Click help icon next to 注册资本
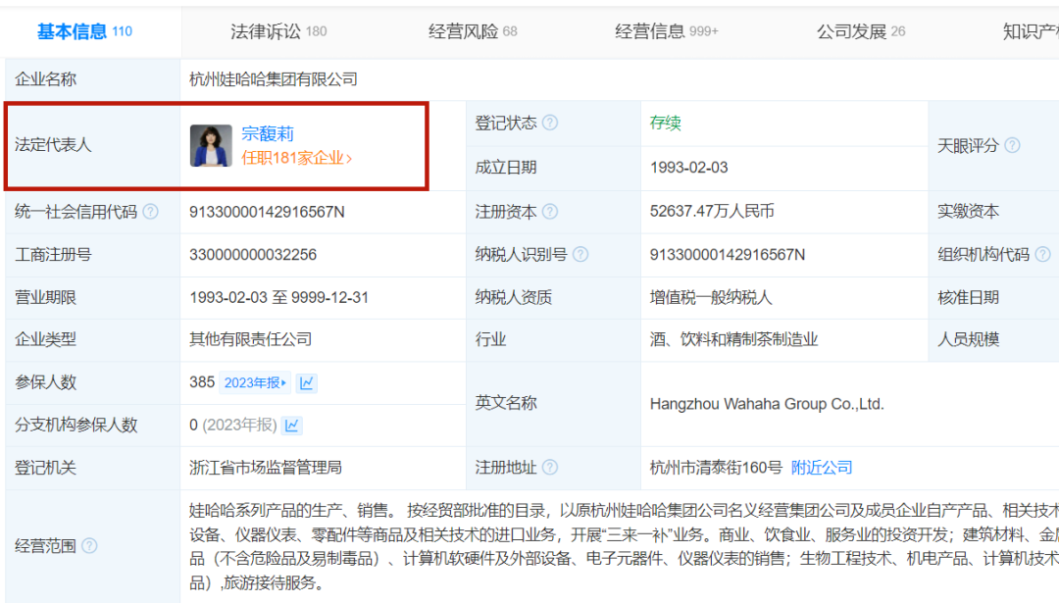 point(550,212)
